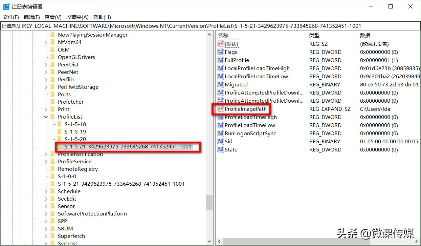Open the 帮助(H) menu
This screenshot has width=421, height=246.
pos(102,17)
